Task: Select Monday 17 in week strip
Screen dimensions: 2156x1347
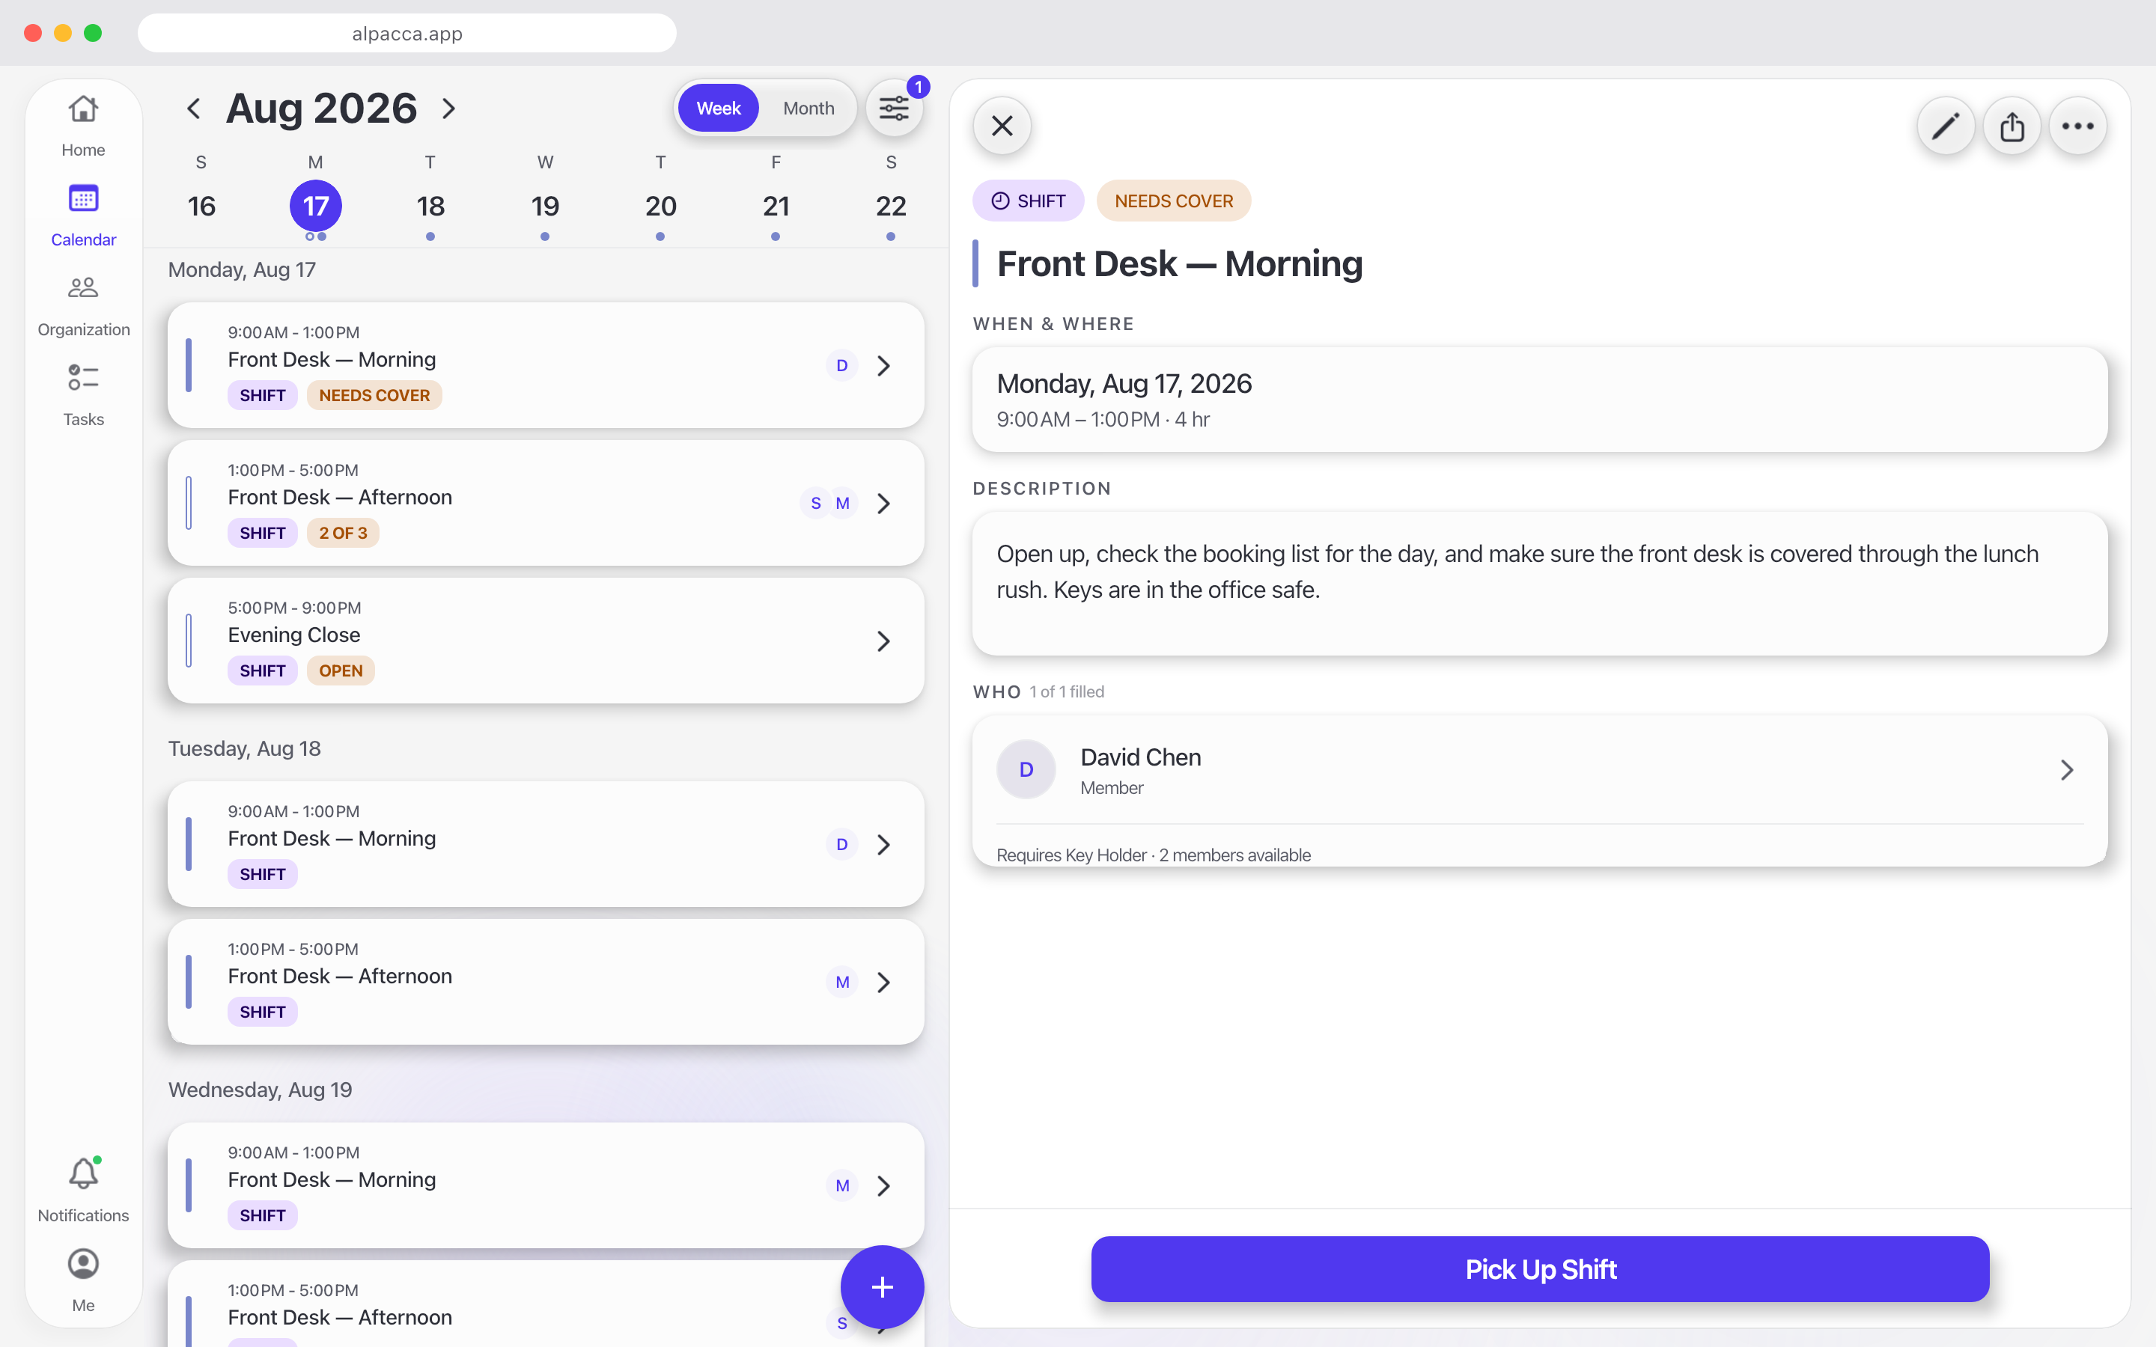Action: (x=315, y=206)
